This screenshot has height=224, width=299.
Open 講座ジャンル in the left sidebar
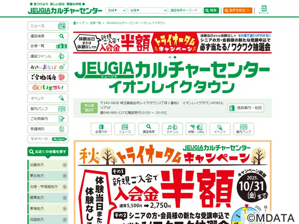tap(48, 56)
